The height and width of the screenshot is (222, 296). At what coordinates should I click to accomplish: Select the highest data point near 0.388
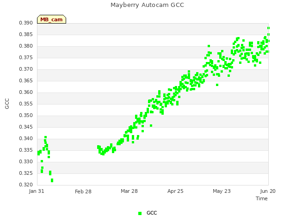[x=268, y=28]
